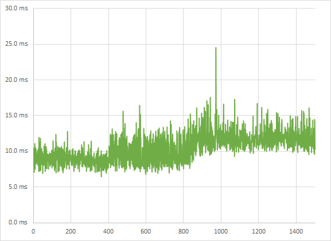Click the 10.0 ms y-axis label
The width and height of the screenshot is (331, 241).
click(x=17, y=151)
